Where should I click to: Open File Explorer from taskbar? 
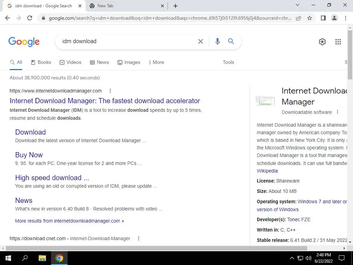click(42, 258)
